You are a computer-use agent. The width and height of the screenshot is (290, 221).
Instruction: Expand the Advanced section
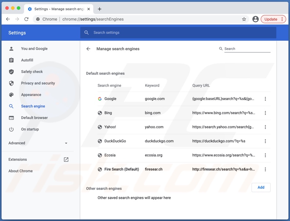tap(38, 143)
